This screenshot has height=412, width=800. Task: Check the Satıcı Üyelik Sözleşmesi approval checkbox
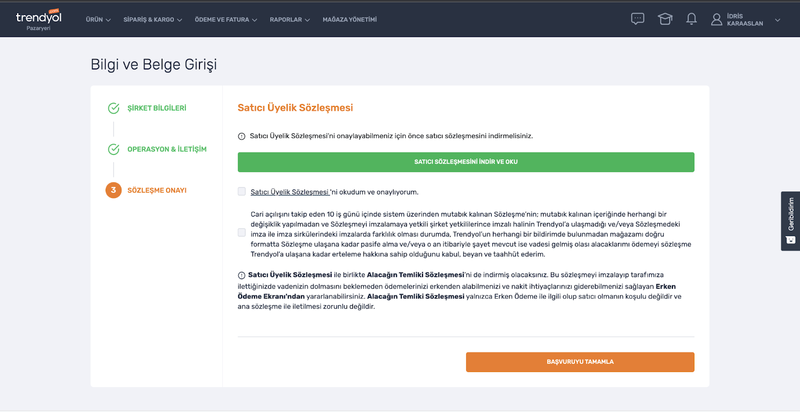(241, 191)
